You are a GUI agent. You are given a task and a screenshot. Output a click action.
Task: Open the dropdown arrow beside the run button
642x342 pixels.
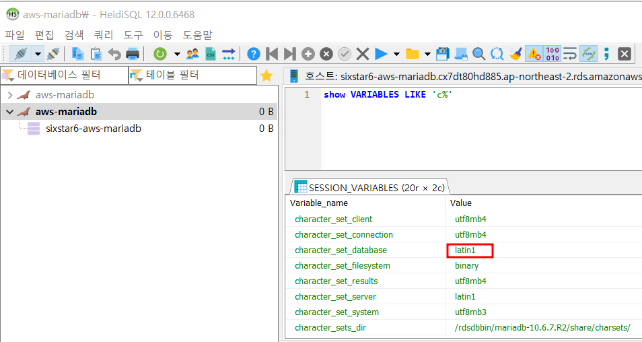tap(396, 54)
